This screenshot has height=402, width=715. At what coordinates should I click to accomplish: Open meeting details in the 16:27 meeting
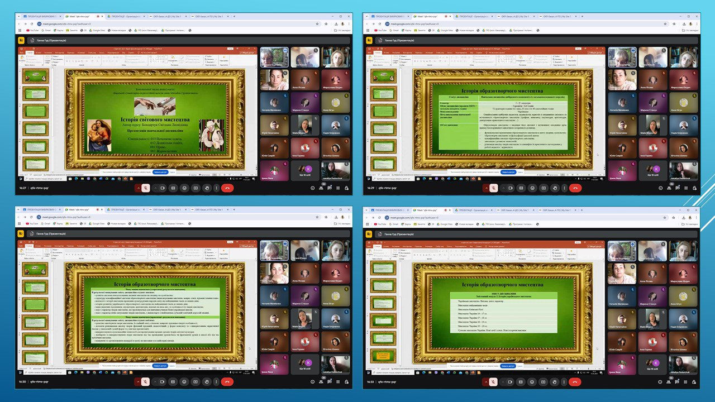[313, 188]
